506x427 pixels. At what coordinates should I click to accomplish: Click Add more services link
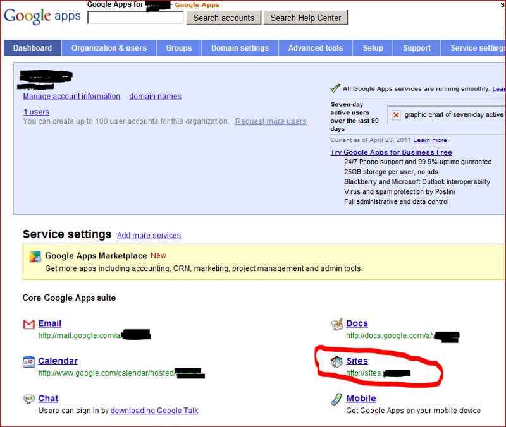pyautogui.click(x=149, y=235)
